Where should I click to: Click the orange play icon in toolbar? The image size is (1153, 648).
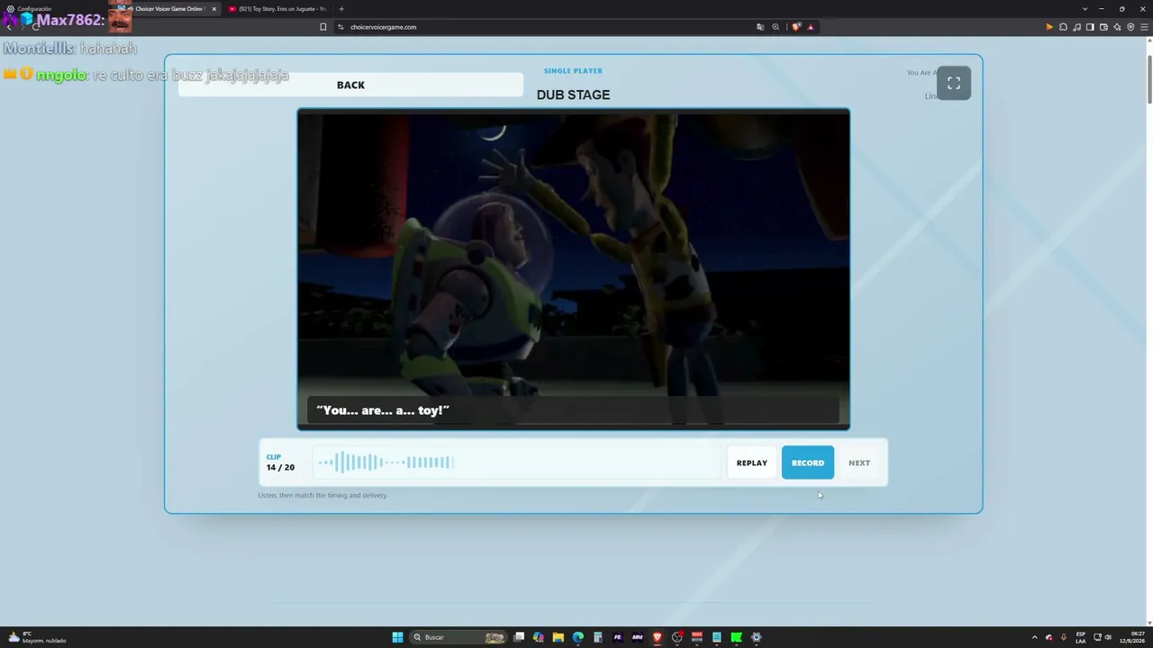coord(1049,27)
